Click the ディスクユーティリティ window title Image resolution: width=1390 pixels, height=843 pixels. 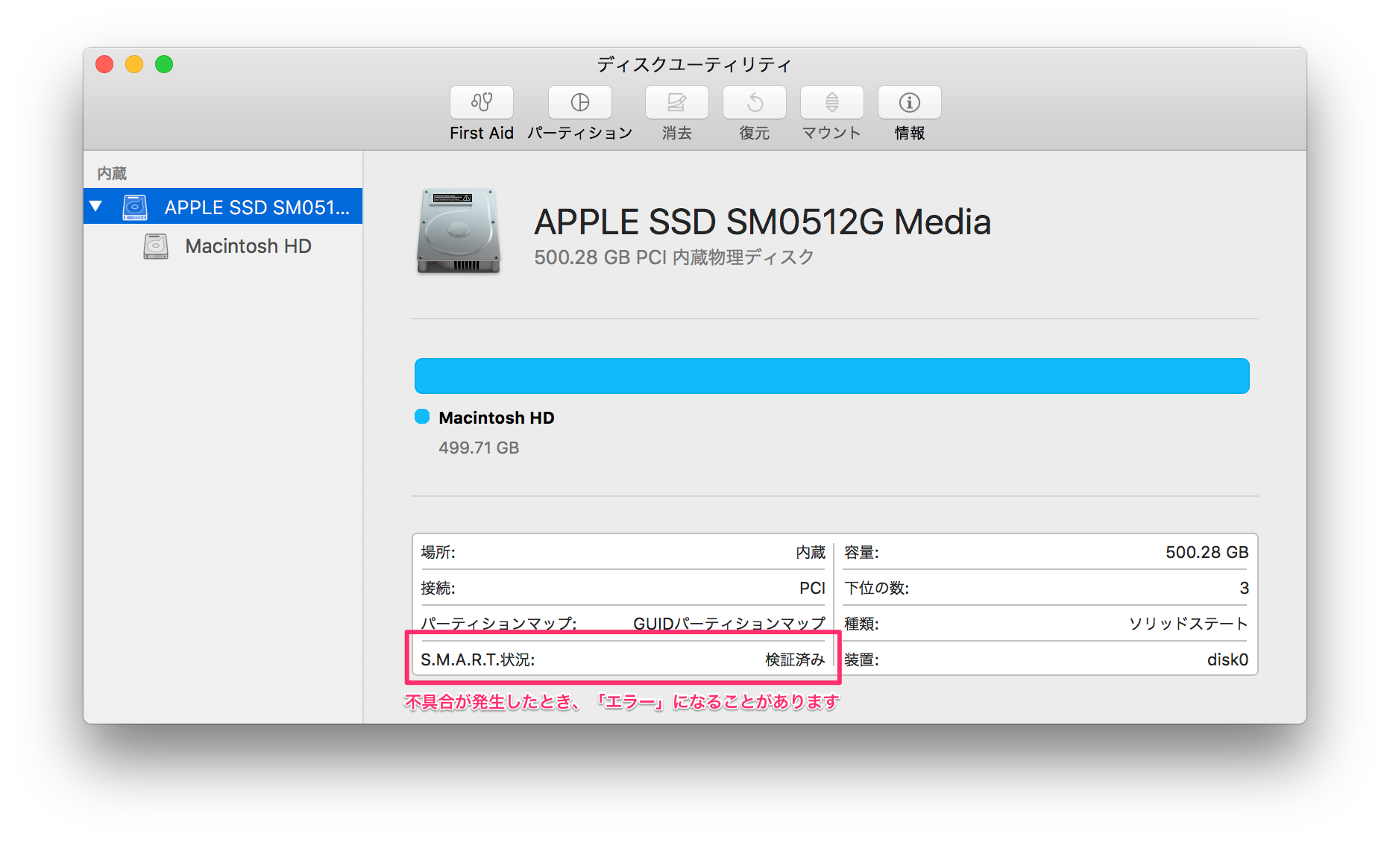tap(694, 65)
